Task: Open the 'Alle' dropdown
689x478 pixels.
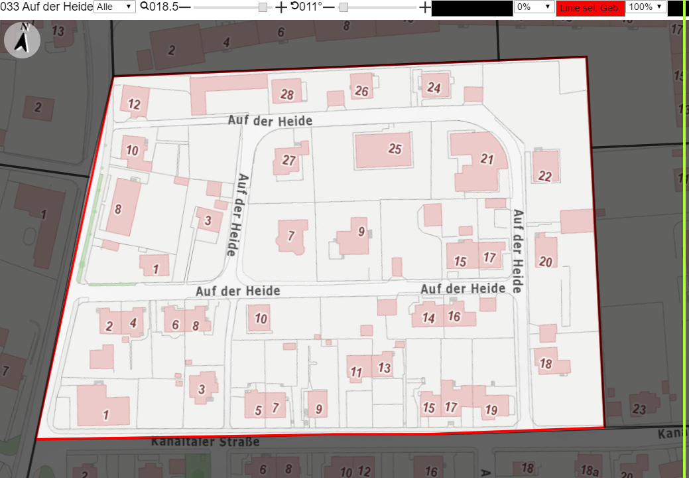Action: click(114, 7)
